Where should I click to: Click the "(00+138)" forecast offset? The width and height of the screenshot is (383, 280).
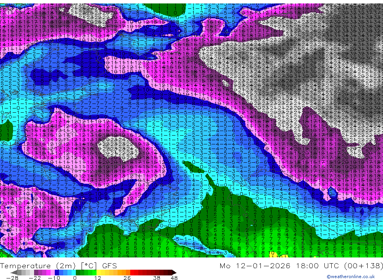pyautogui.click(x=364, y=265)
